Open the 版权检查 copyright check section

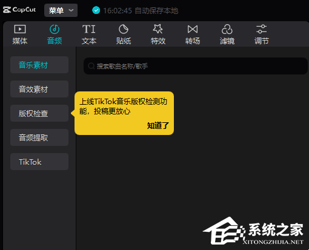[x=39, y=113]
